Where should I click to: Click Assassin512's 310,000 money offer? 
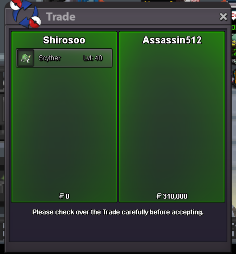[x=175, y=196]
